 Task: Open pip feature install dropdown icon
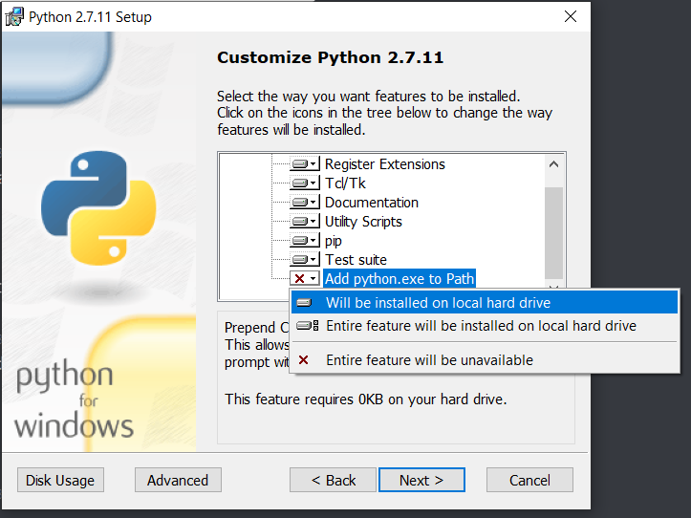(305, 241)
